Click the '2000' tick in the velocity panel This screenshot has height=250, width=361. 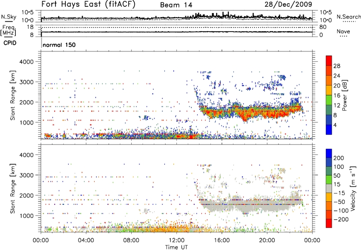tap(26, 196)
